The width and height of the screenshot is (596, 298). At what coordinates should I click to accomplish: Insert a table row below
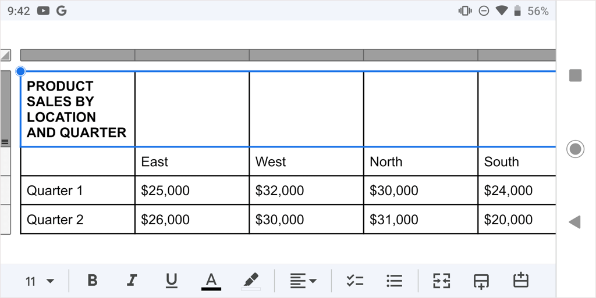pyautogui.click(x=481, y=281)
